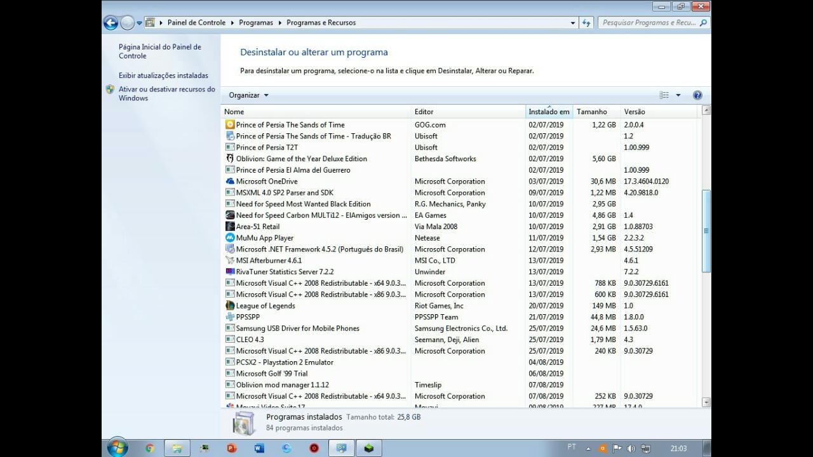Click the refresh button beside address bar
The width and height of the screenshot is (813, 457).
tap(586, 23)
